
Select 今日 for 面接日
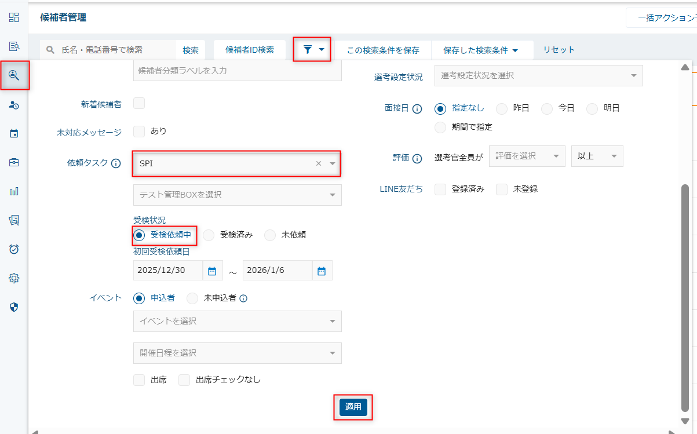[x=547, y=108]
